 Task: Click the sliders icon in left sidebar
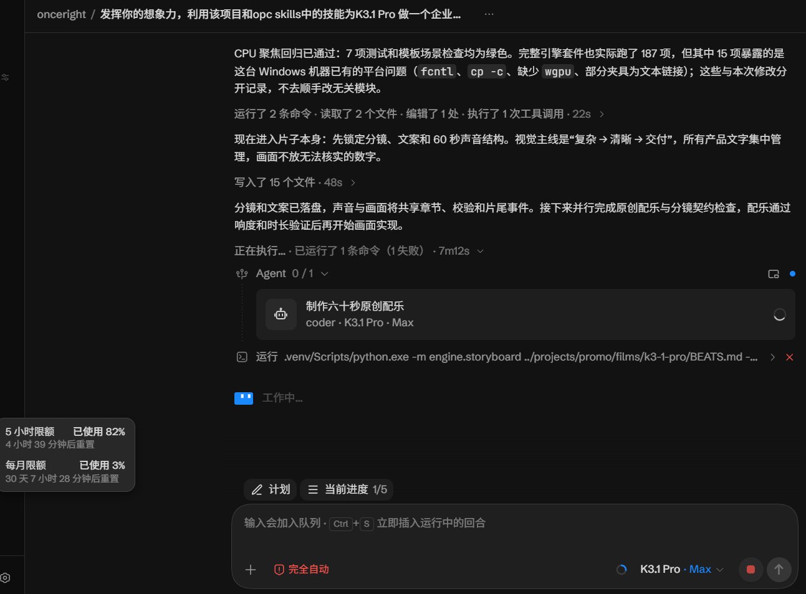click(5, 77)
